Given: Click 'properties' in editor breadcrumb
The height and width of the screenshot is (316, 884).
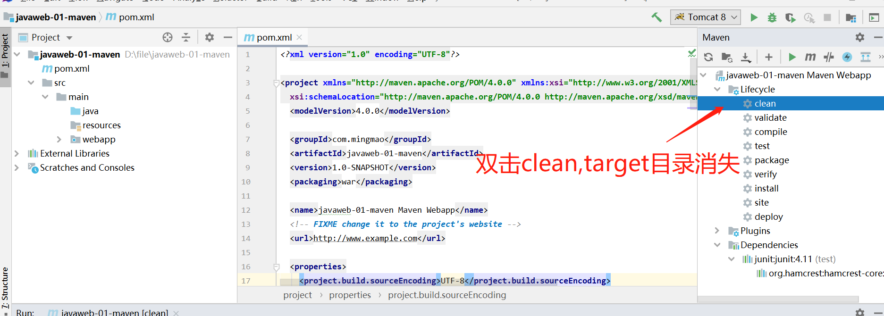Looking at the screenshot, I should pyautogui.click(x=350, y=295).
